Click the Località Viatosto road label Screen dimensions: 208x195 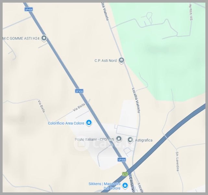136,100
